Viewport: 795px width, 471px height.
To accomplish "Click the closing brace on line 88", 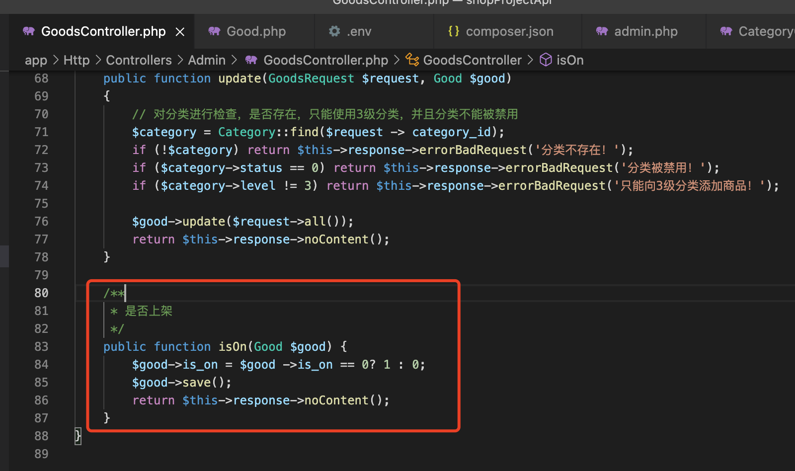I will 78,436.
